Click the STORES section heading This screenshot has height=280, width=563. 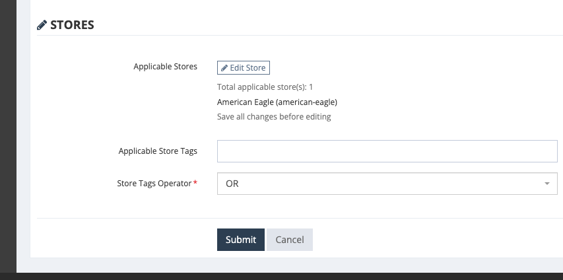pyautogui.click(x=72, y=25)
